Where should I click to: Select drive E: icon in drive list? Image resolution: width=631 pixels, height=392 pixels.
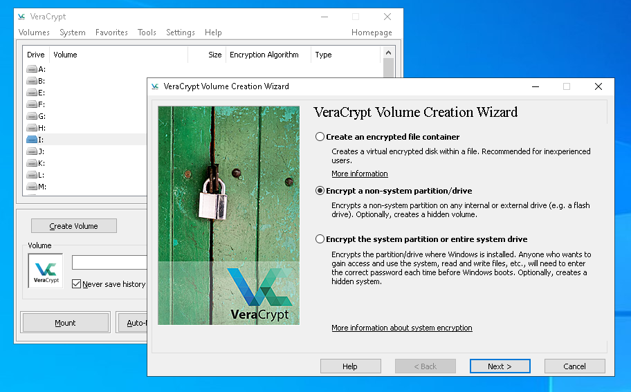[x=32, y=93]
